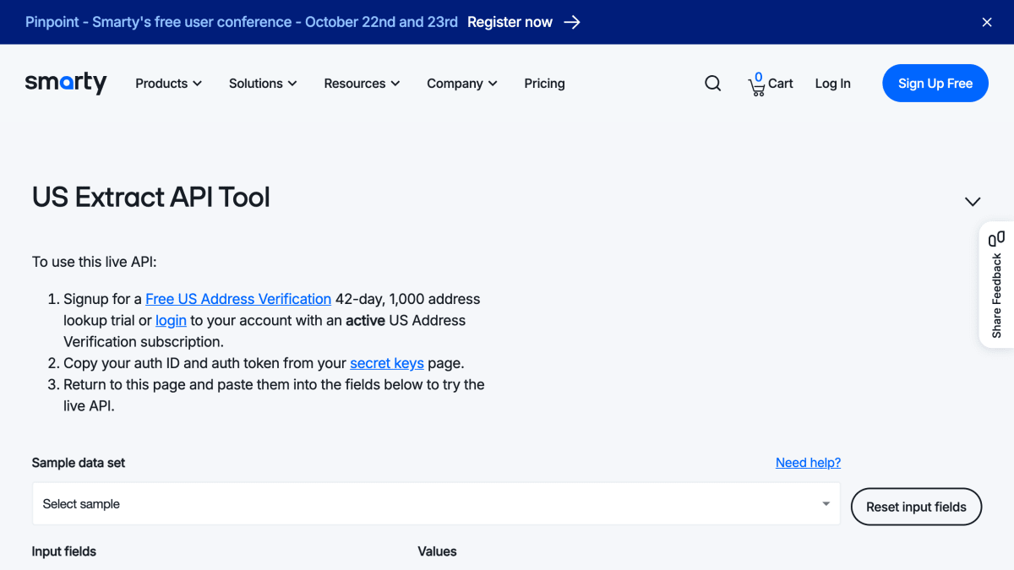
Task: Open the secret keys link
Action: click(387, 363)
